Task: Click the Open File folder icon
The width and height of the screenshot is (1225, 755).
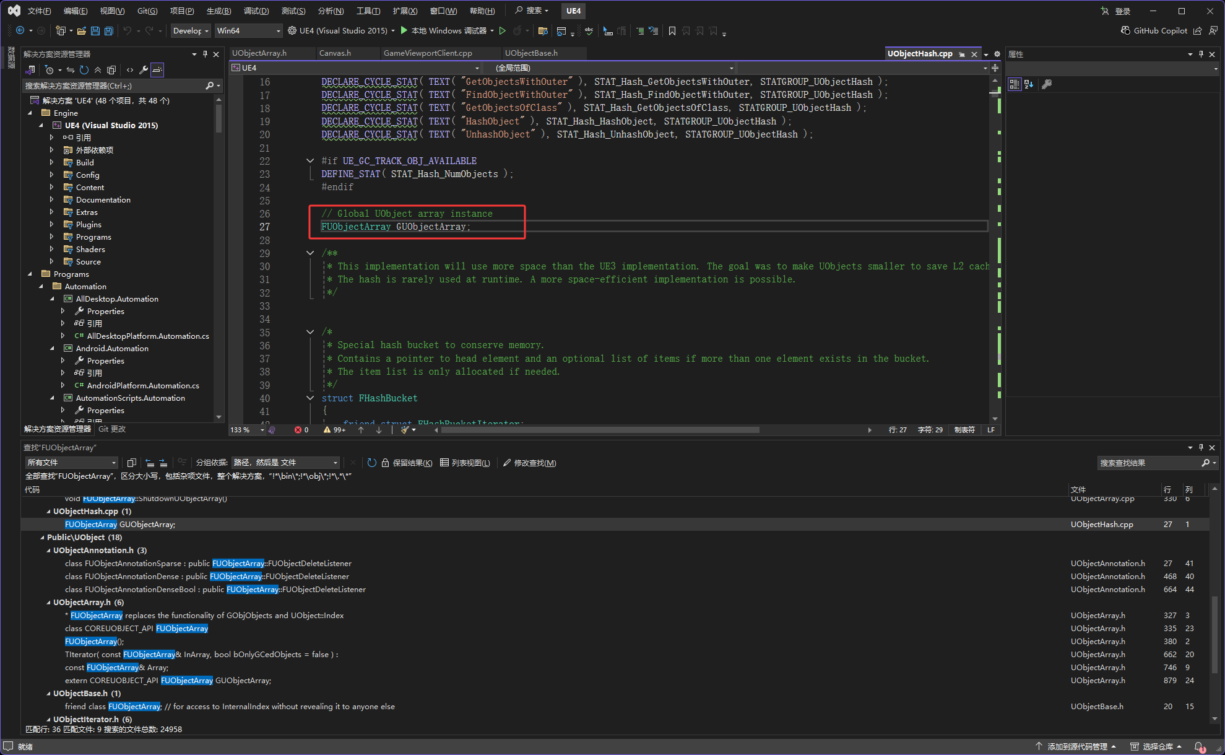Action: pos(82,31)
